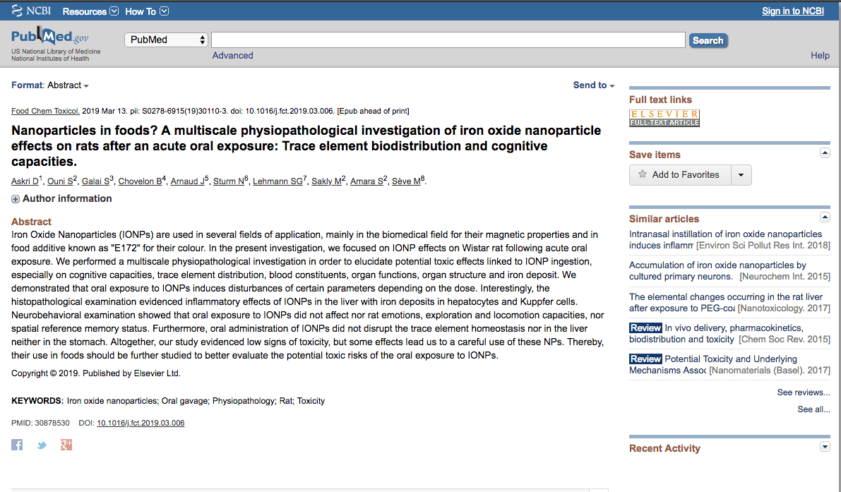Open author Ouni S link

(60, 181)
